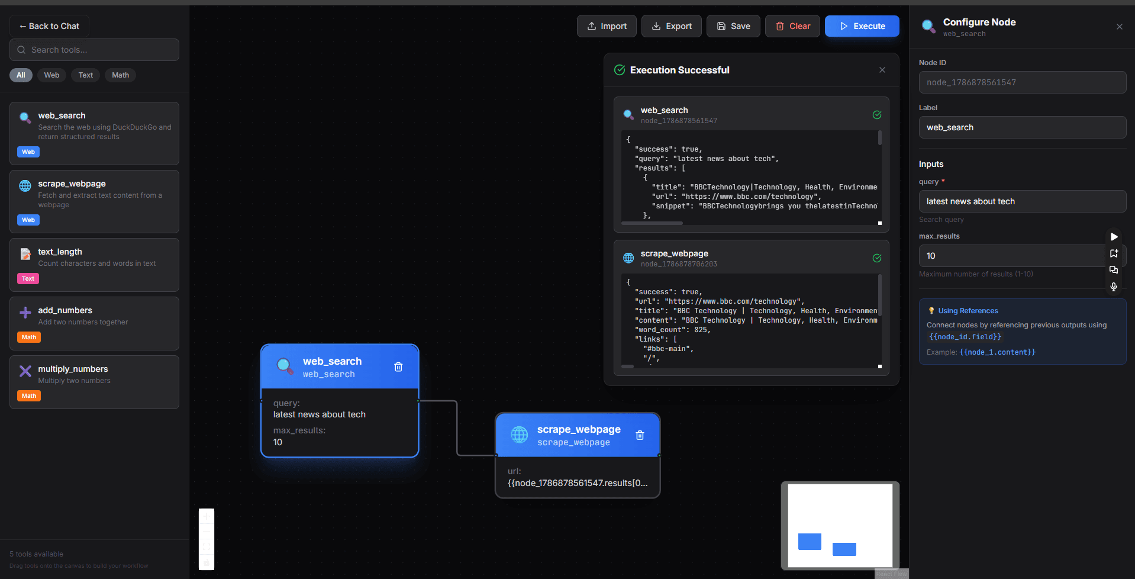Click the play icon in floating side toolbar
This screenshot has width=1135, height=579.
[1114, 237]
